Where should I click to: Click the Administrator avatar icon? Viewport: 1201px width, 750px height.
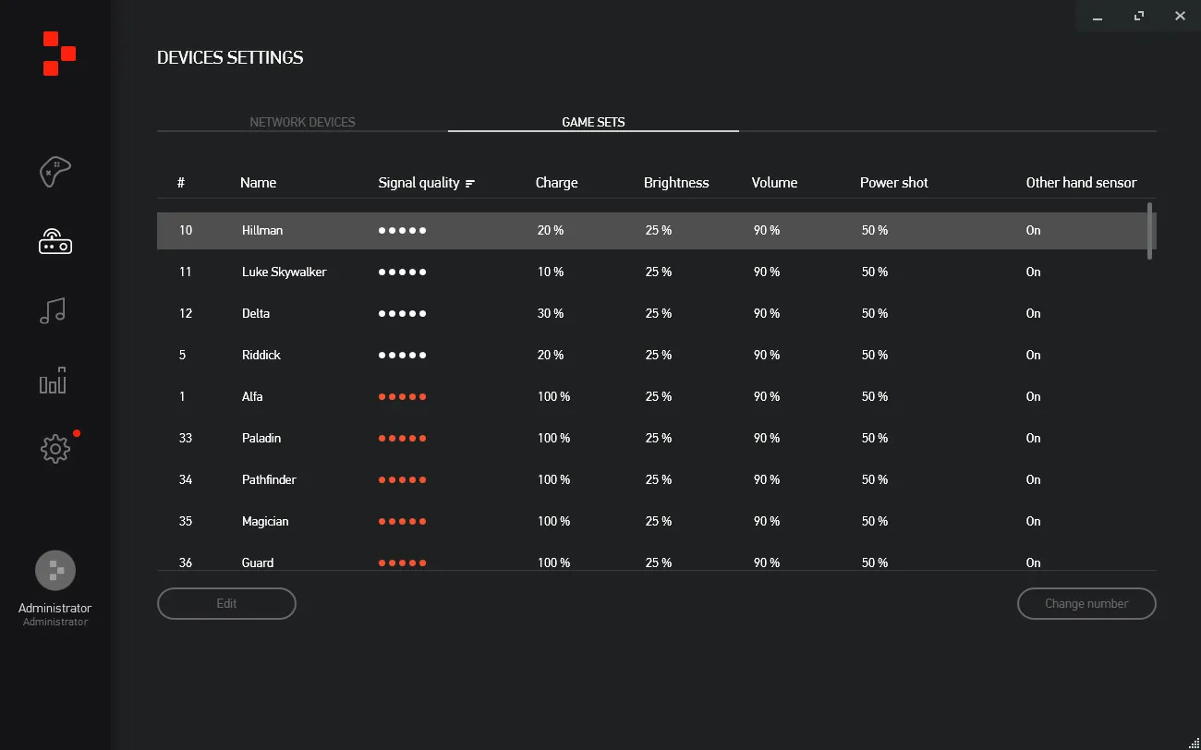55,570
